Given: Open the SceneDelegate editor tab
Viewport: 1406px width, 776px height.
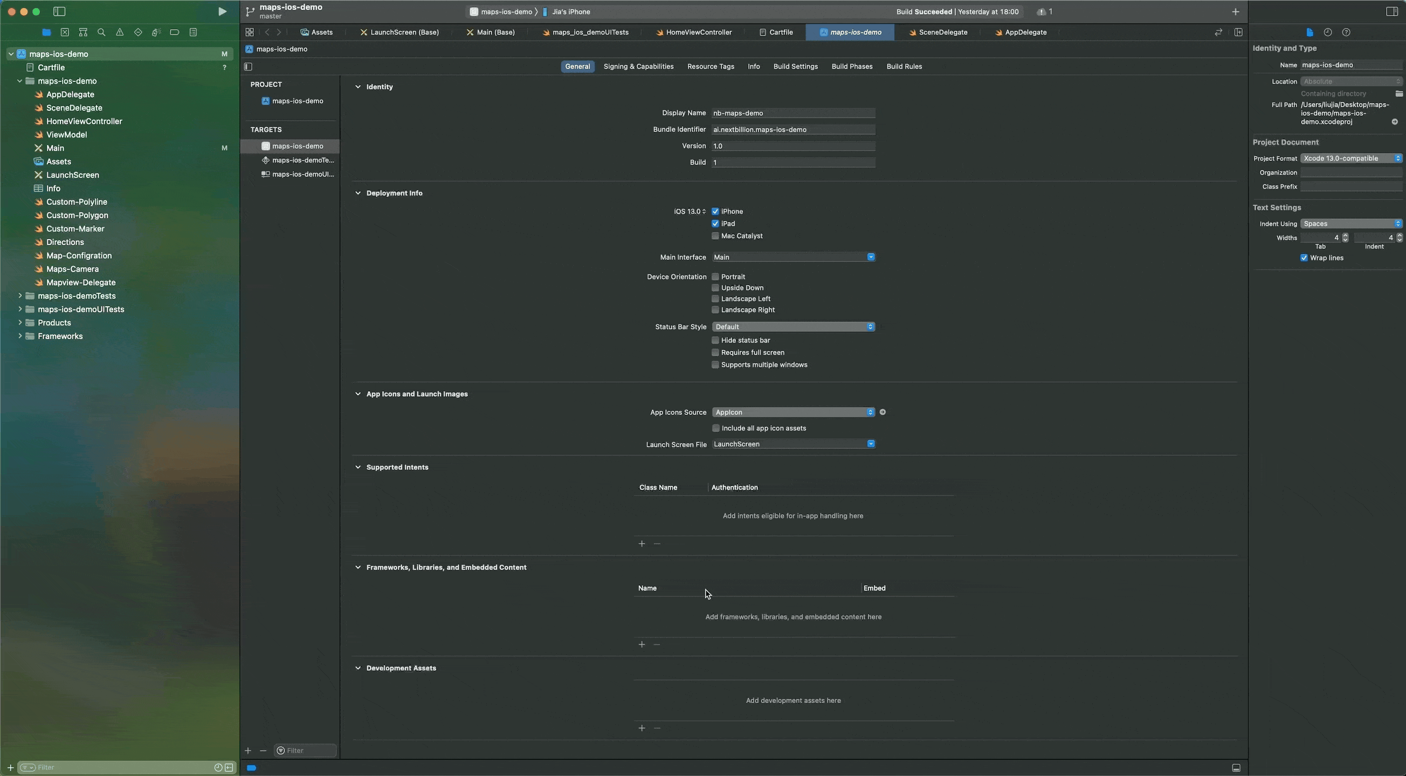Looking at the screenshot, I should tap(938, 32).
